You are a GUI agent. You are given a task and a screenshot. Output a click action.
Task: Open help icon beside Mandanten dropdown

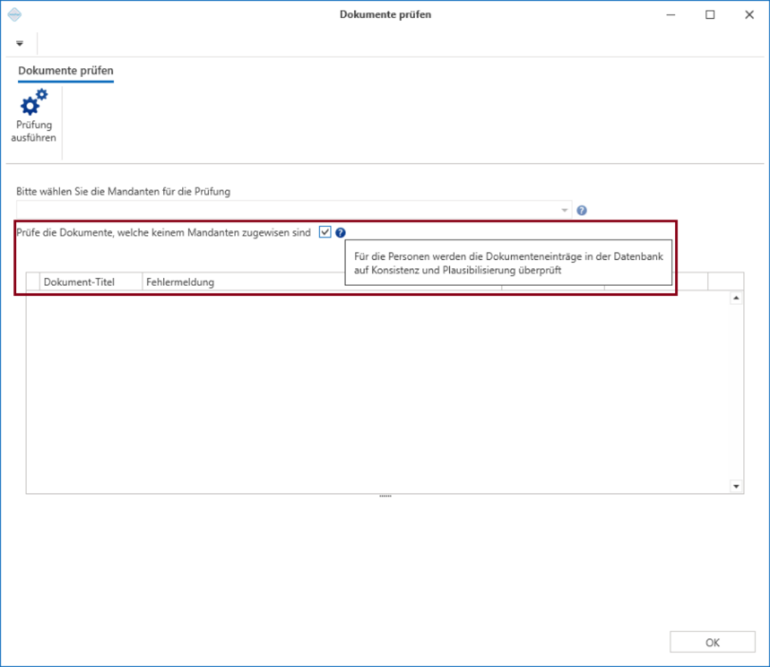581,210
